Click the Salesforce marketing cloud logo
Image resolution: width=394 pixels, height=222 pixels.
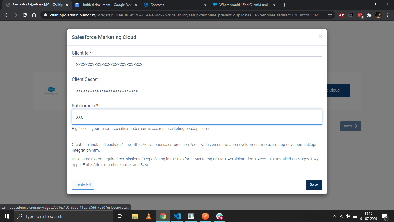tap(52, 91)
